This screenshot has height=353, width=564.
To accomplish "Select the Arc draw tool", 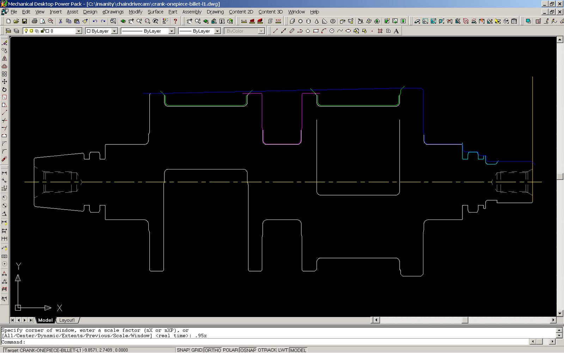I will 324,31.
